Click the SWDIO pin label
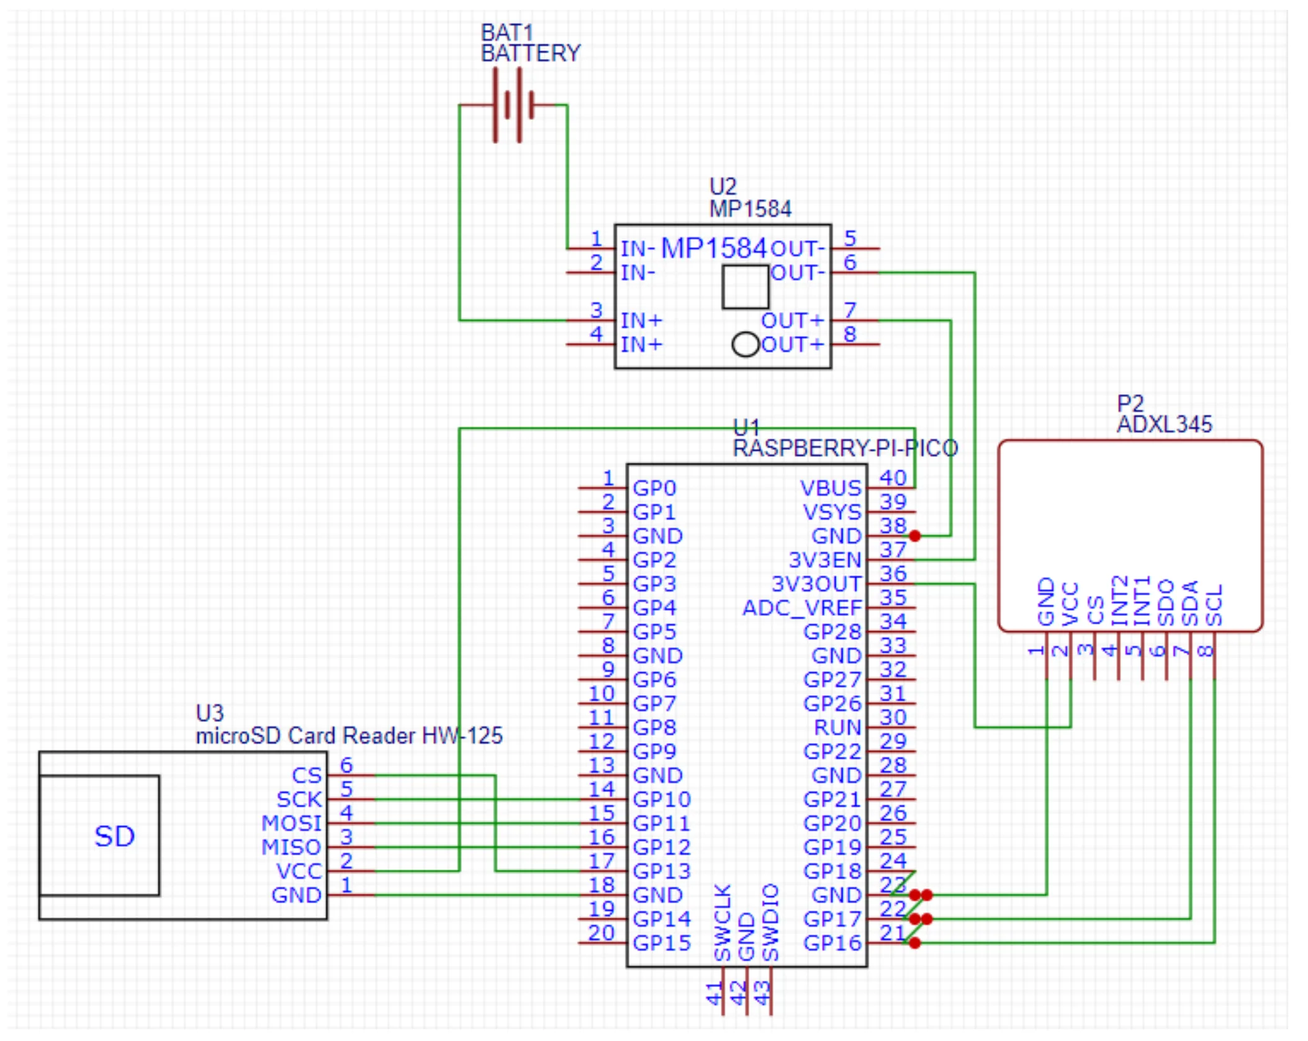The height and width of the screenshot is (1041, 1308). (x=770, y=922)
